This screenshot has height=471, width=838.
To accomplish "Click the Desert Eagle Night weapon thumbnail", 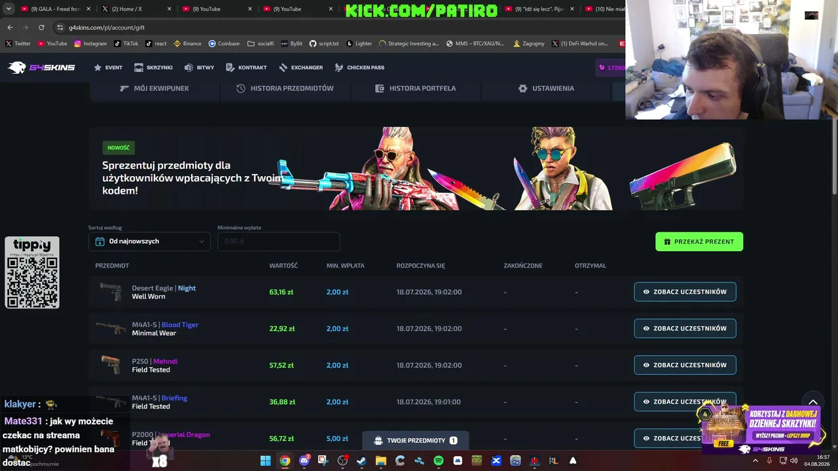I will click(x=111, y=292).
